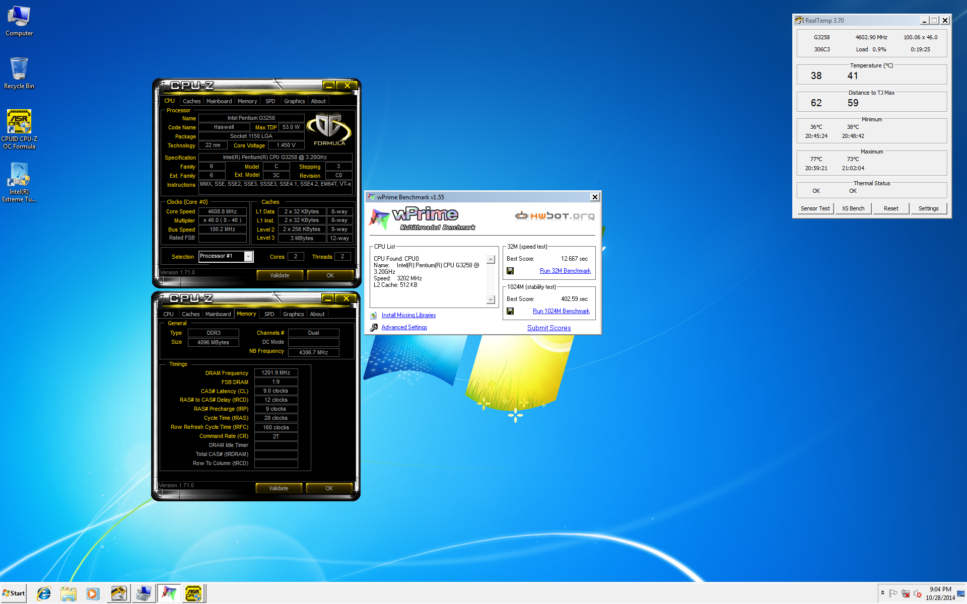Close the wPrime Benchmark window
The width and height of the screenshot is (967, 604).
(595, 197)
